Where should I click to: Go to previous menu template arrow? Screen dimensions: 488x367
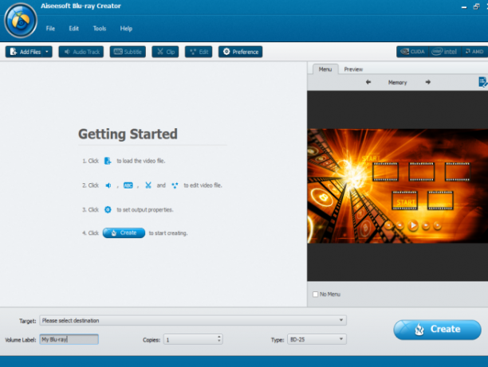pyautogui.click(x=368, y=82)
